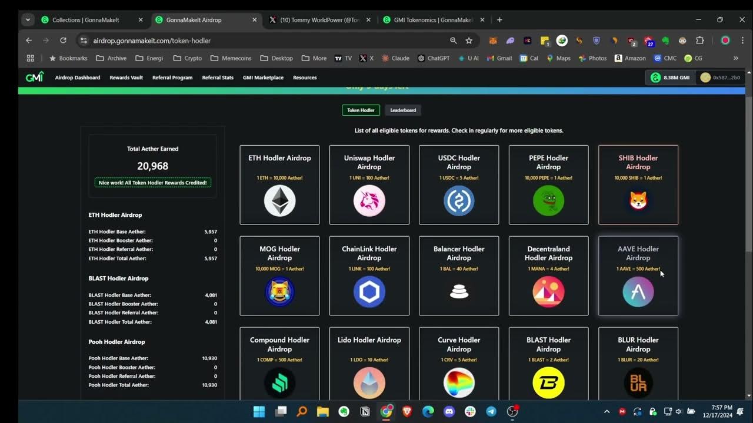The image size is (753, 423).
Task: Open File Explorer from the taskbar
Action: coord(323,411)
